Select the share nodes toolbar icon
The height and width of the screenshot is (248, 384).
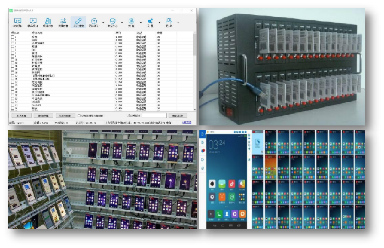pos(150,22)
